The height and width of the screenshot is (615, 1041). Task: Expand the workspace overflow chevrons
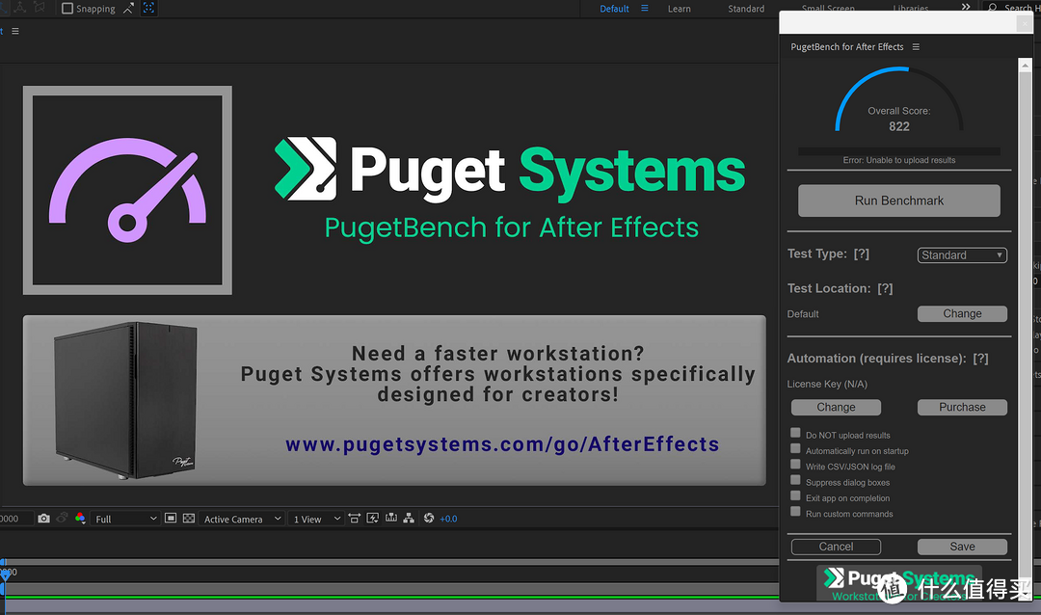965,7
